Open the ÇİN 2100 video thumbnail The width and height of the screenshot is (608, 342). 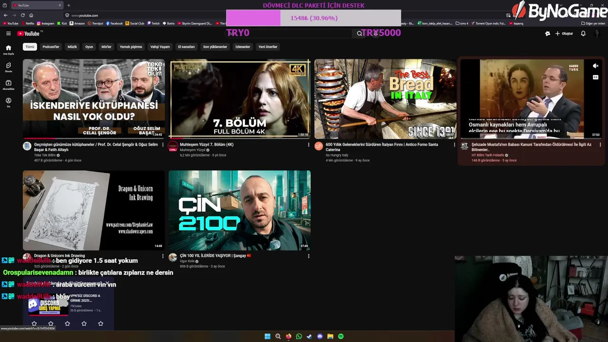point(240,210)
